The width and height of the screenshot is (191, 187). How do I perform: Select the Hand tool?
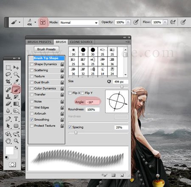point(8,141)
